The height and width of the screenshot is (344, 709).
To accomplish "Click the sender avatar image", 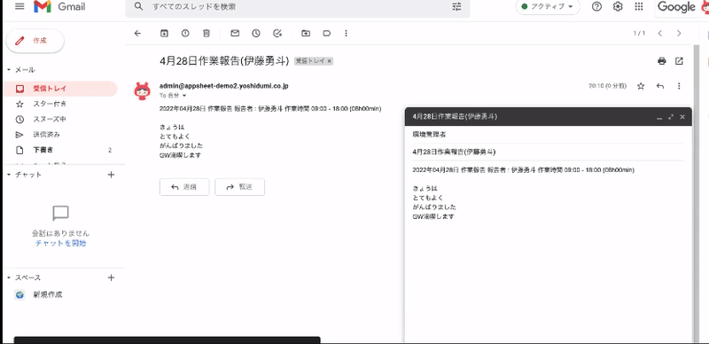I will [143, 91].
